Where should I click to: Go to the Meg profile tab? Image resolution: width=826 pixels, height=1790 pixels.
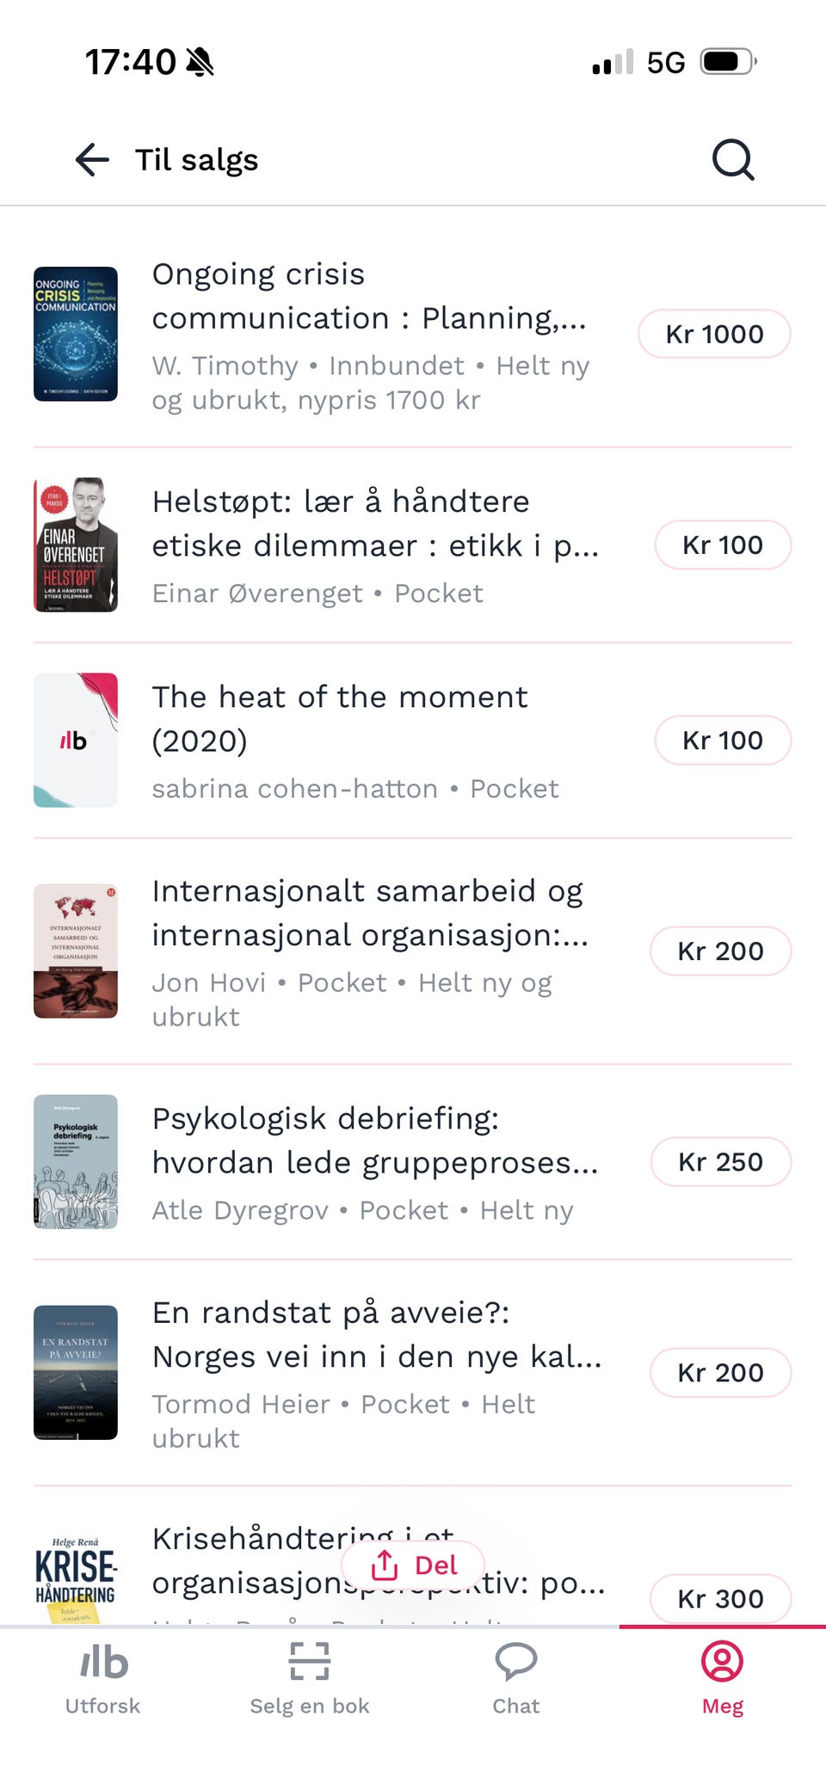[x=723, y=1677]
